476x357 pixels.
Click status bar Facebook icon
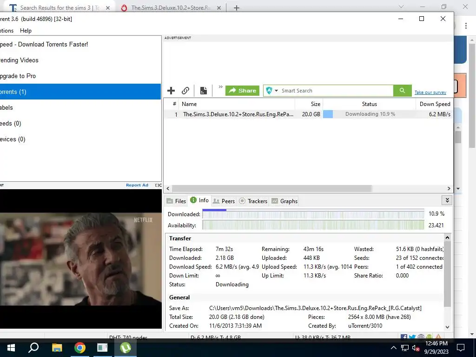point(404,337)
